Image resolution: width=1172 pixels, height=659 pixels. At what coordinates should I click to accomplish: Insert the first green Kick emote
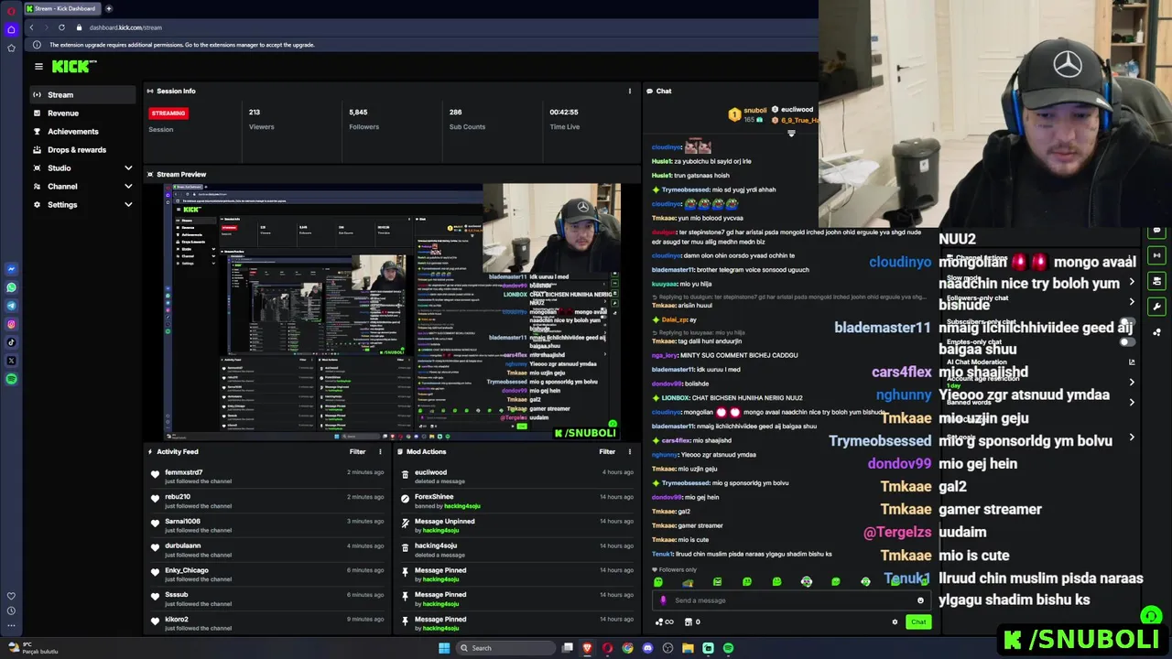(x=658, y=581)
